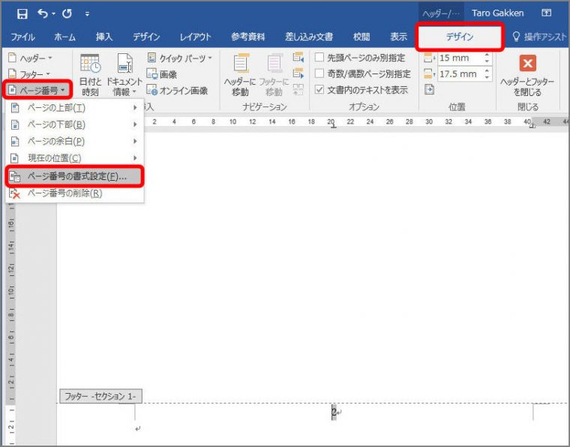
Task: Decrease the 17.5 mm footer position value
Action: coord(487,77)
